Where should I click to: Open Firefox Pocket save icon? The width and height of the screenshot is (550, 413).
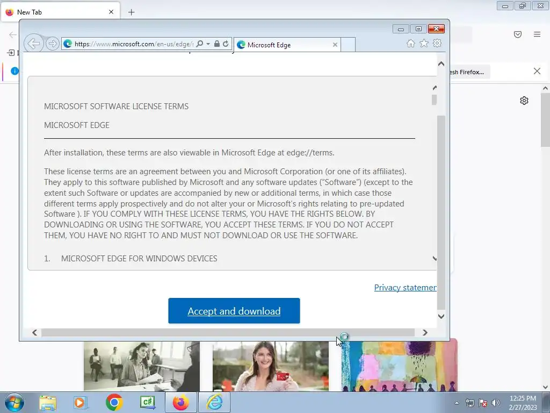click(x=518, y=34)
